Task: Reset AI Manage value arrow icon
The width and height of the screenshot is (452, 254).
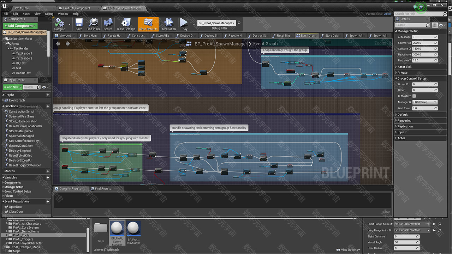Action: 436,37
